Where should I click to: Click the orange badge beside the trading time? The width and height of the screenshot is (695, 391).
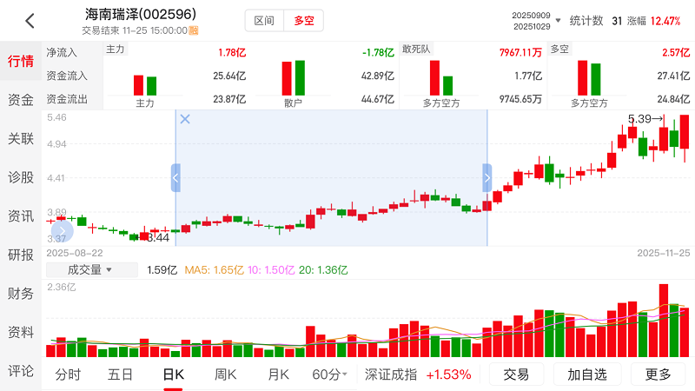click(194, 30)
